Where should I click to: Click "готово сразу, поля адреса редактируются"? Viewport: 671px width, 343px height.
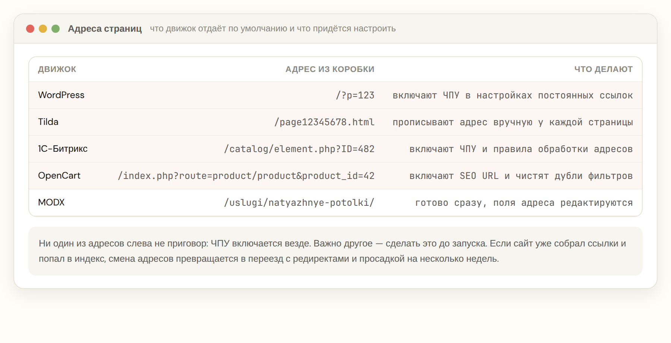click(x=524, y=202)
